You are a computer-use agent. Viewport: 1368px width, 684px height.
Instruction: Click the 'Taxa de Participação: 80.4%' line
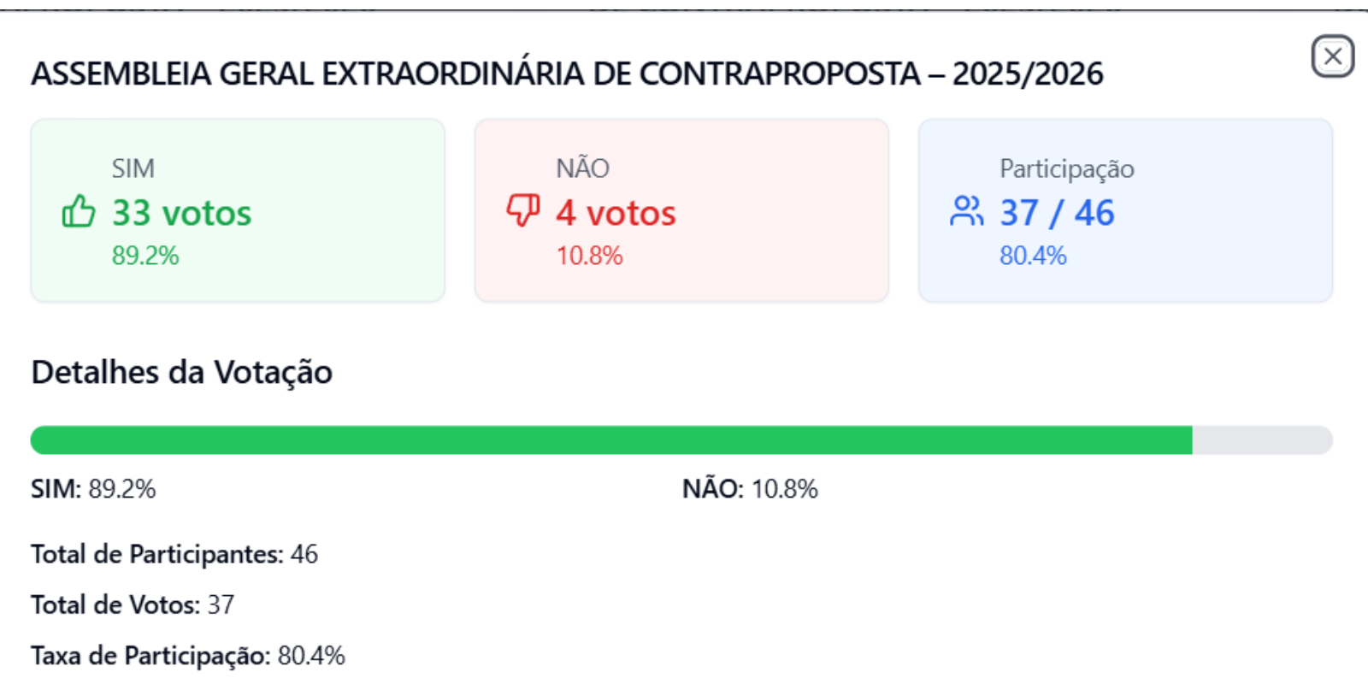tap(188, 656)
